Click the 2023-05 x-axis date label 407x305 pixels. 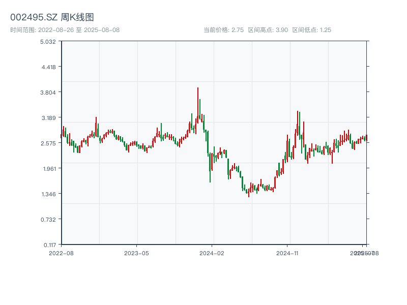pos(136,253)
